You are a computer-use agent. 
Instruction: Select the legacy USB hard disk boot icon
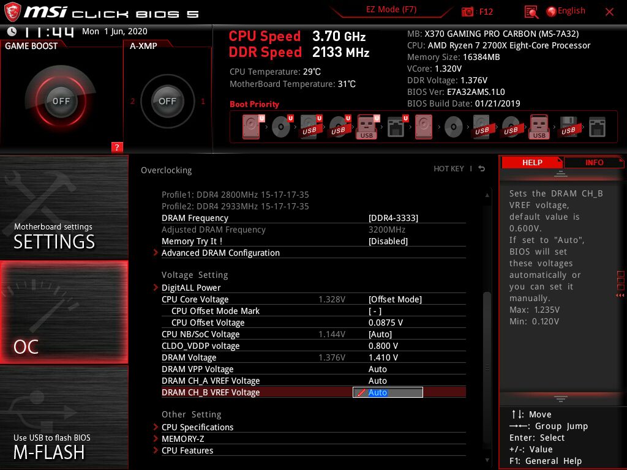click(x=482, y=127)
